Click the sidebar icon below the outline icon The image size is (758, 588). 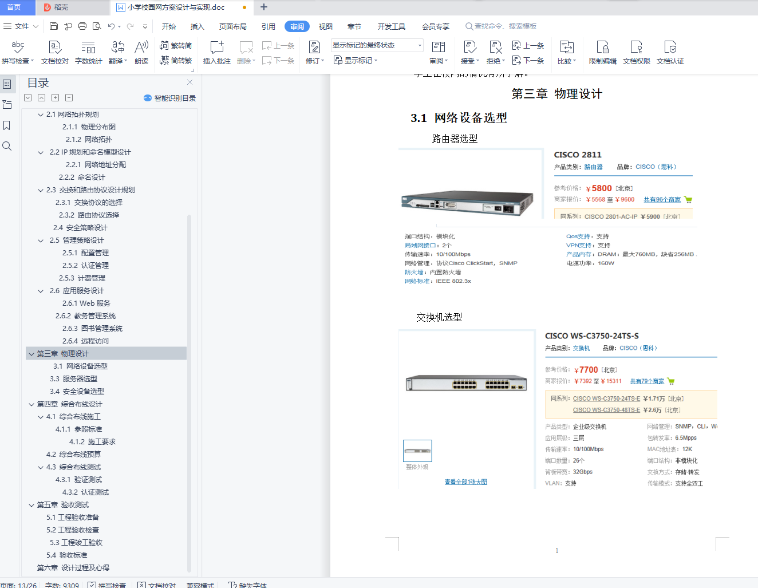click(x=7, y=105)
